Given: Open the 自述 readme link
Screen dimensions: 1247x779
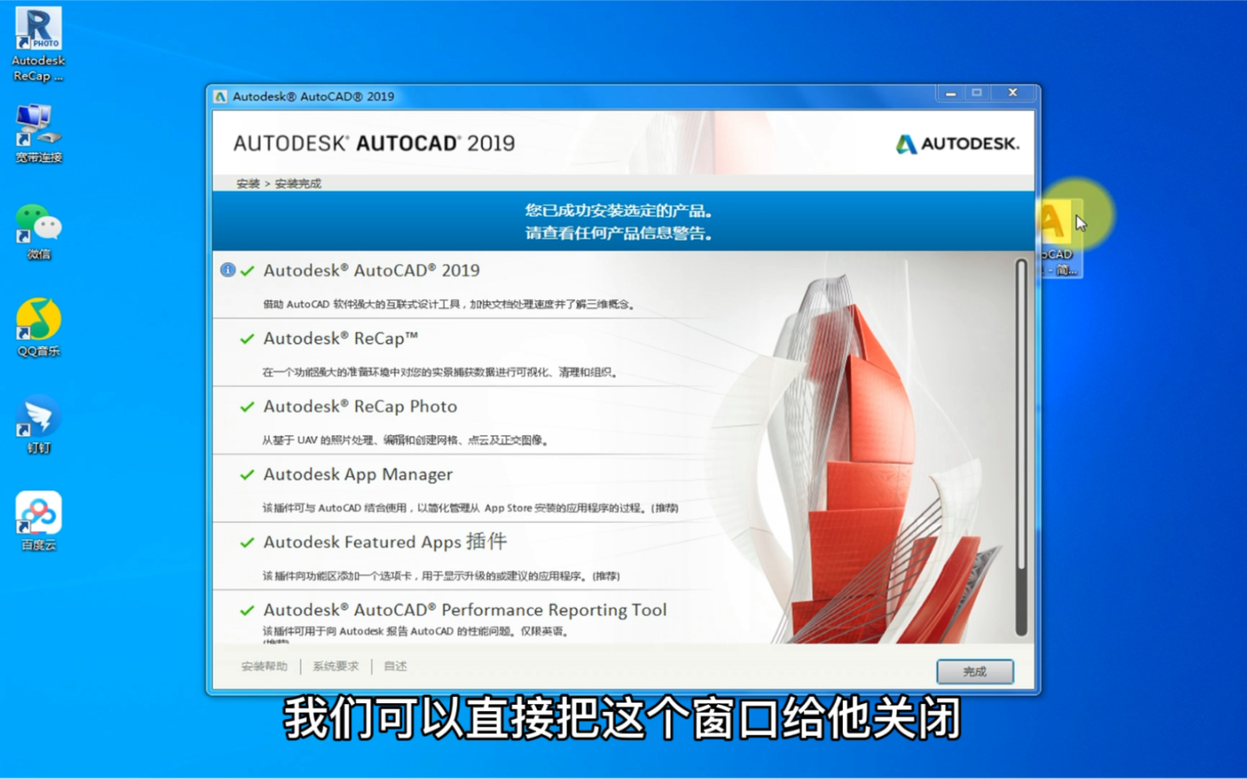Looking at the screenshot, I should point(395,666).
